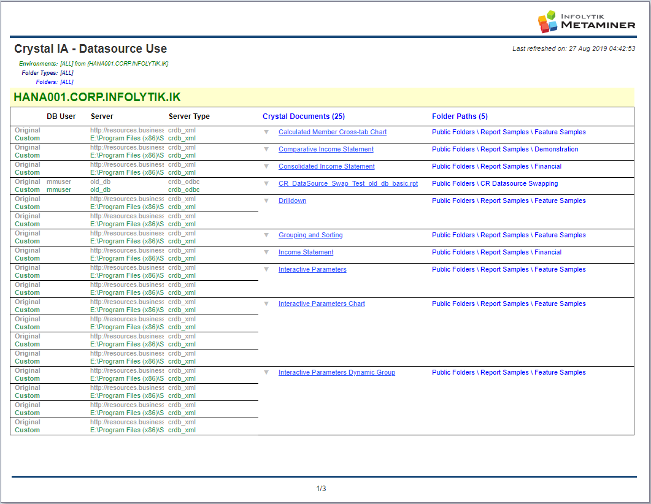Collapse the Interactive Parameters row
This screenshot has width=651, height=504.
266,270
